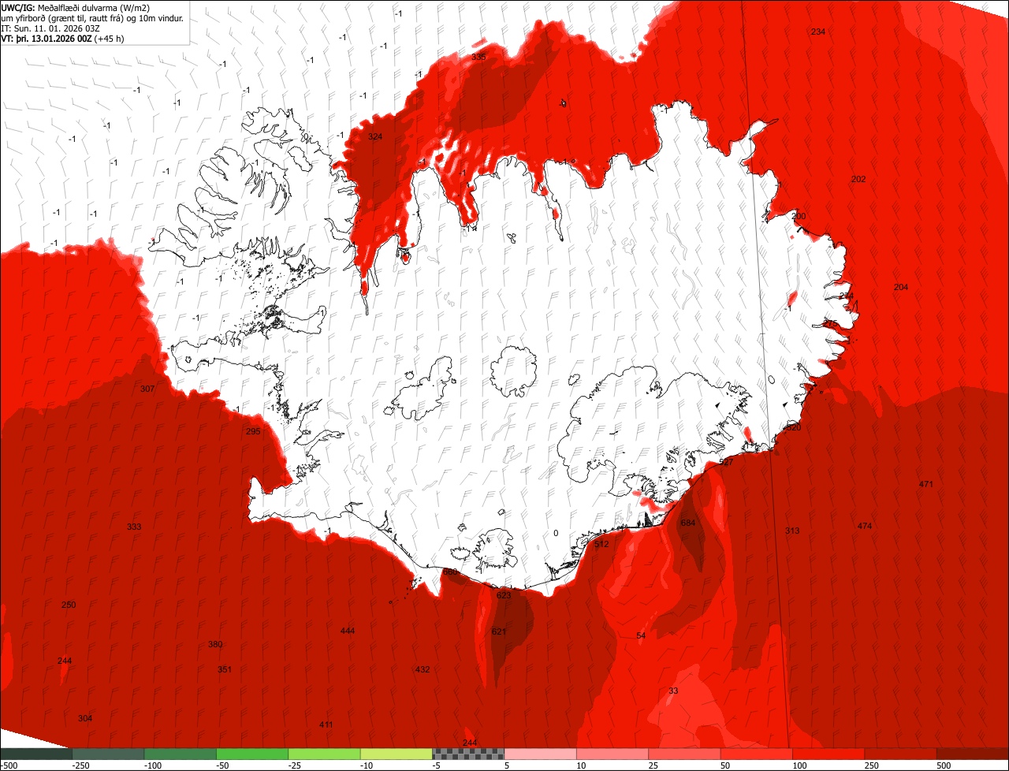Click the title line 'UWC/IG: Meðalflæði dulvarma (W/m2)'
Viewport: 1009px width, 771px height.
point(76,8)
